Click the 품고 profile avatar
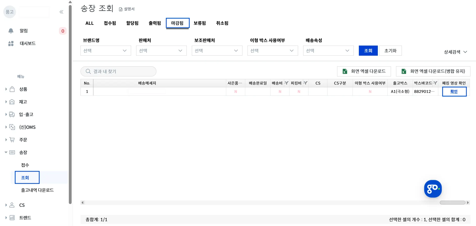Image resolution: width=476 pixels, height=226 pixels. click(x=10, y=12)
